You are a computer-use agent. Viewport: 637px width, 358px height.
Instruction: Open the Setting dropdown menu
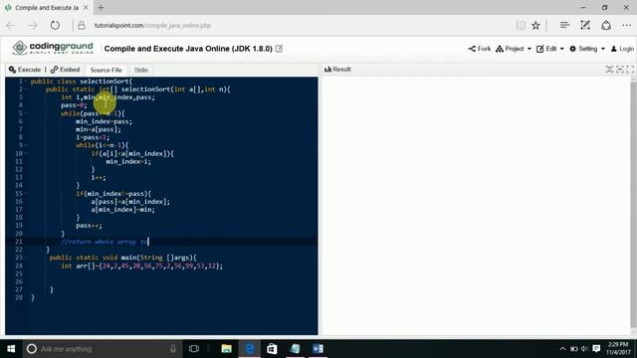(587, 49)
